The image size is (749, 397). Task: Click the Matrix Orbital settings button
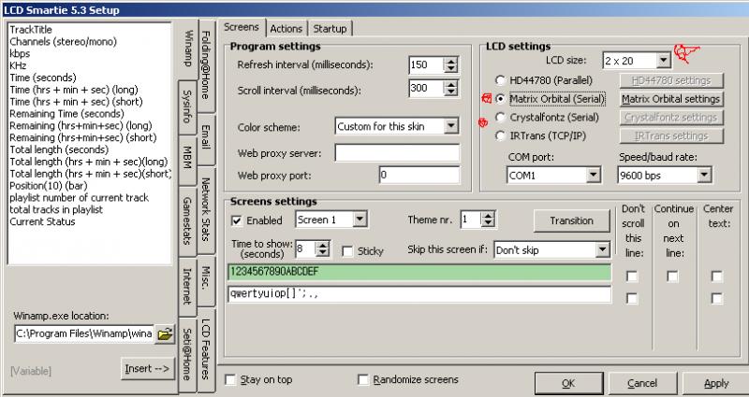[x=670, y=99]
